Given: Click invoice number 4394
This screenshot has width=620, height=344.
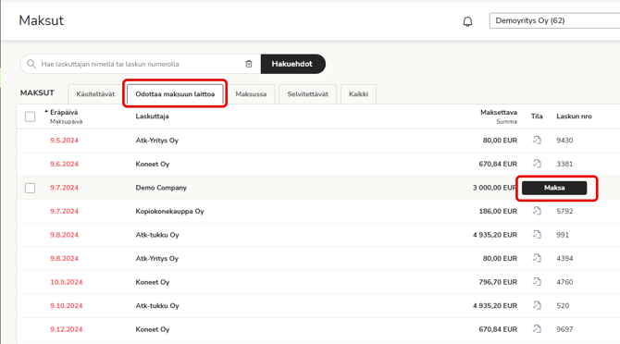Looking at the screenshot, I should 564,258.
